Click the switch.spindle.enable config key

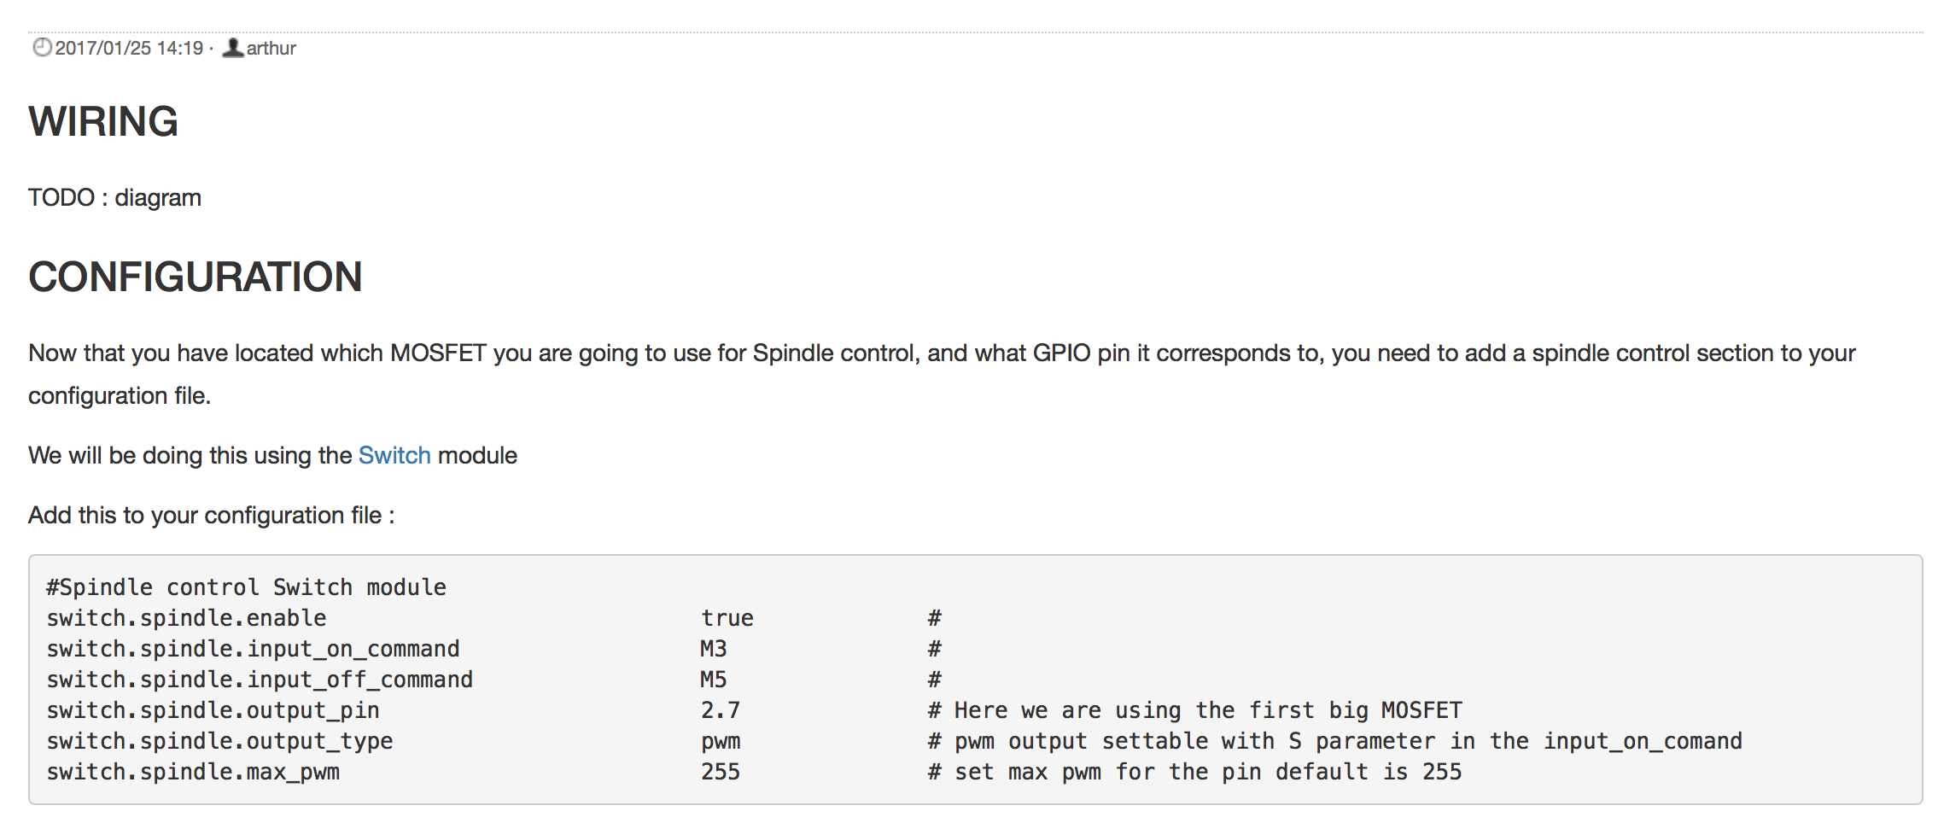pyautogui.click(x=187, y=618)
